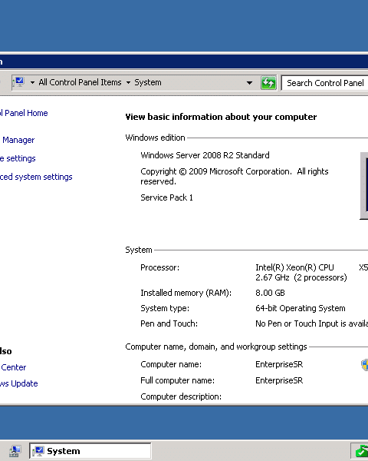Viewport: 368px width, 461px height.
Task: Click the Search Control Panel field
Action: tap(324, 83)
